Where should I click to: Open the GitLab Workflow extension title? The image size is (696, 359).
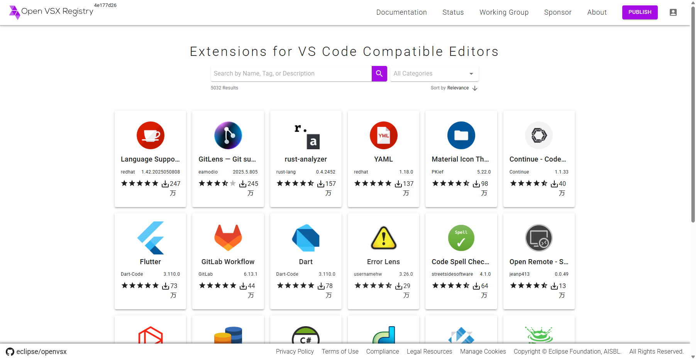click(x=228, y=262)
